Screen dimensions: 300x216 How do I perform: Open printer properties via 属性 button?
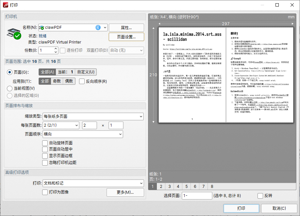[126, 27]
